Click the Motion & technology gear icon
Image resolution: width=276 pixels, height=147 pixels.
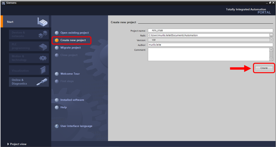[x=43, y=58]
